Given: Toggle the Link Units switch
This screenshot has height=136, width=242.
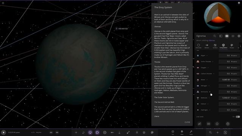Looking at the screenshot, I should tap(238, 117).
